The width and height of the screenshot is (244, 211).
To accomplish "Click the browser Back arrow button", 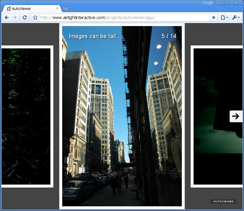I will pyautogui.click(x=7, y=17).
